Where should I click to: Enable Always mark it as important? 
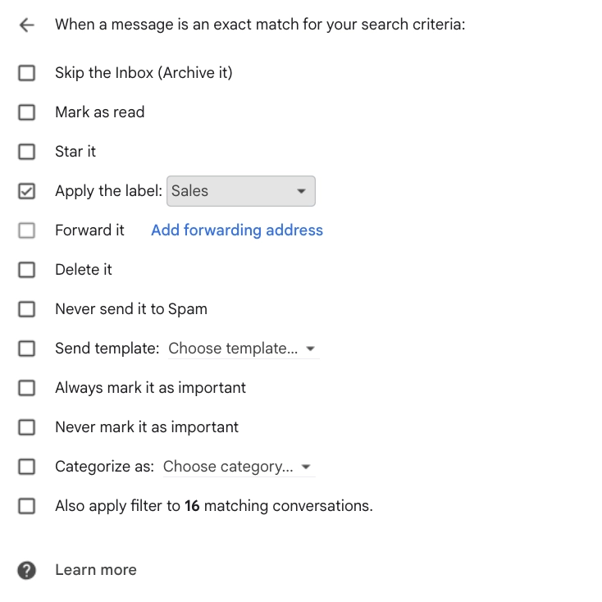(x=27, y=388)
